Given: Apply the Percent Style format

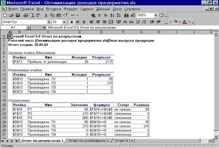Looking at the screenshot, I should tap(125, 22).
